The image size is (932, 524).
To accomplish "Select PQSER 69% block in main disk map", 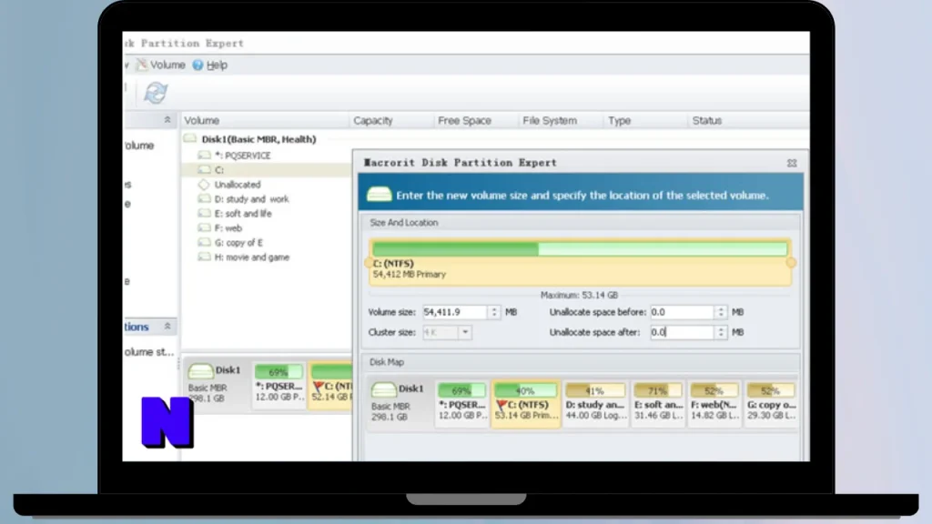I will [279, 385].
